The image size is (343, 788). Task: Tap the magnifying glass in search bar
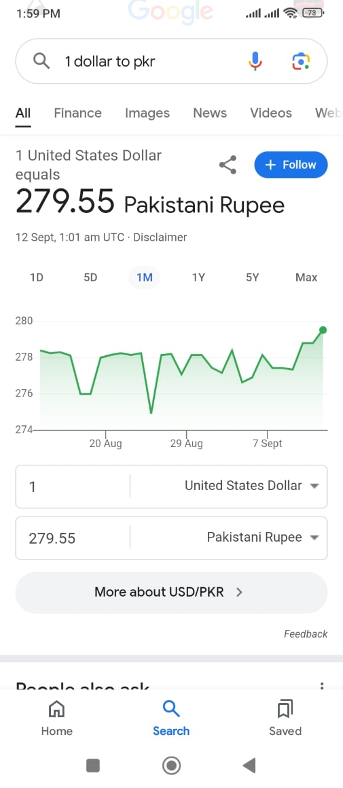click(x=41, y=61)
